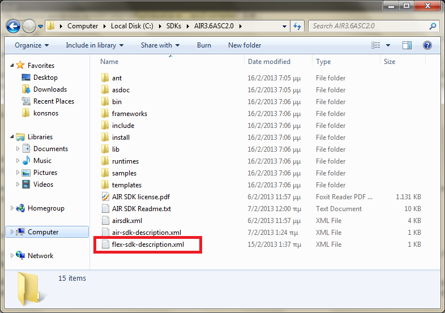The width and height of the screenshot is (445, 313).
Task: Click the Burn button
Action: point(204,45)
